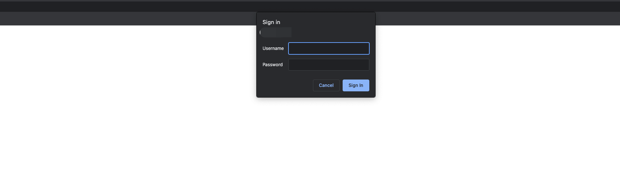The height and width of the screenshot is (179, 620).
Task: Select the Password label text
Action: click(273, 65)
